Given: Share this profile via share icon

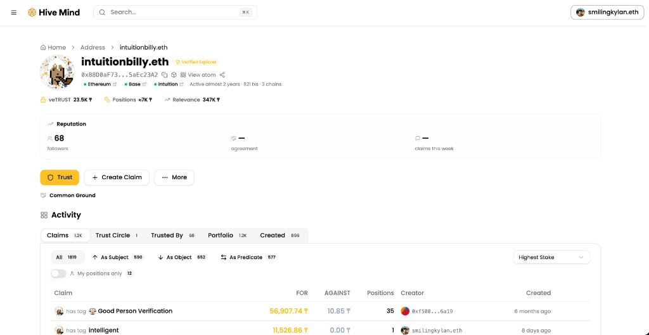Looking at the screenshot, I should (x=222, y=75).
